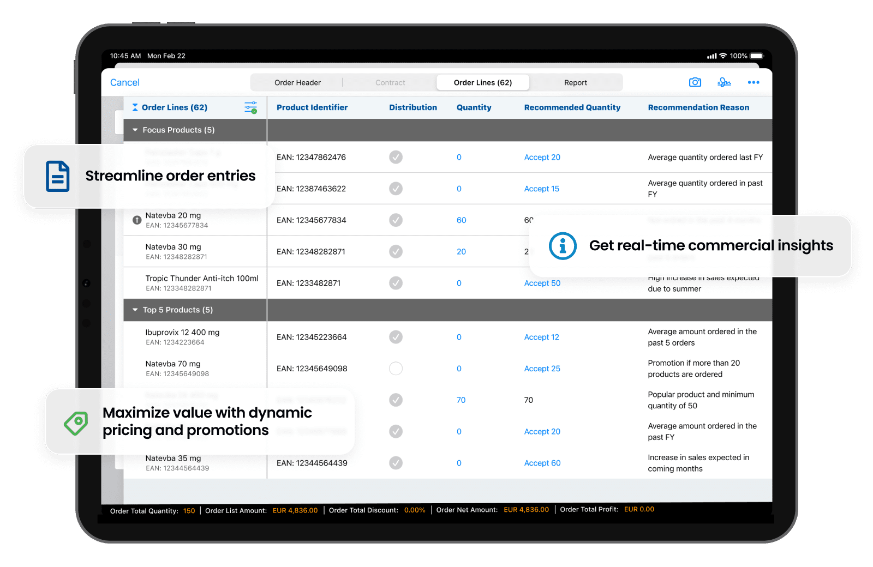Toggle distribution check for Ibuprovix 12 400 mg
This screenshot has height=567, width=873.
point(396,337)
